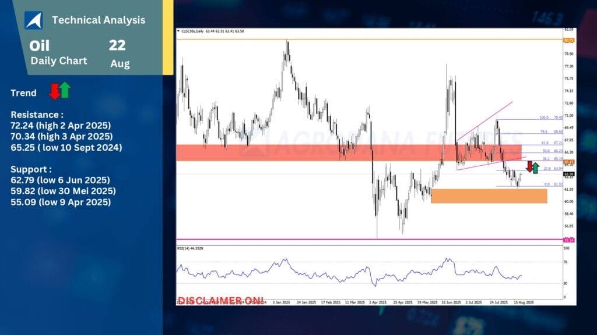Image resolution: width=597 pixels, height=335 pixels.
Task: Select the RSI(14) indicator label
Action: point(187,248)
